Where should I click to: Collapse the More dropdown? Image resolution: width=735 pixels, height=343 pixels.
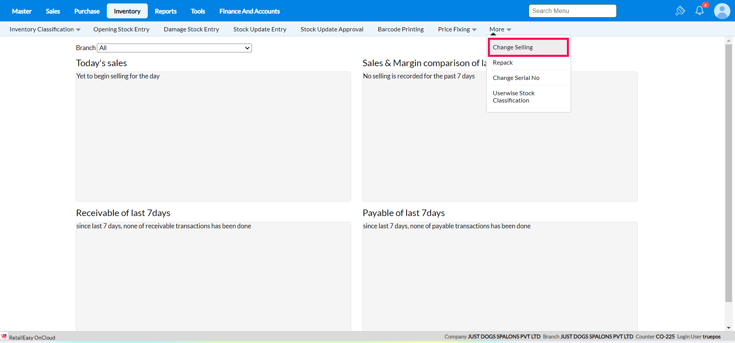coord(500,29)
